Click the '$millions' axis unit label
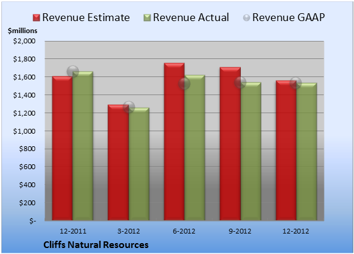The image size is (354, 254). tap(23, 31)
